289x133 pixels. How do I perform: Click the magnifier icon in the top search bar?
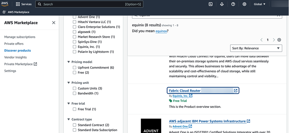tap(39, 4)
